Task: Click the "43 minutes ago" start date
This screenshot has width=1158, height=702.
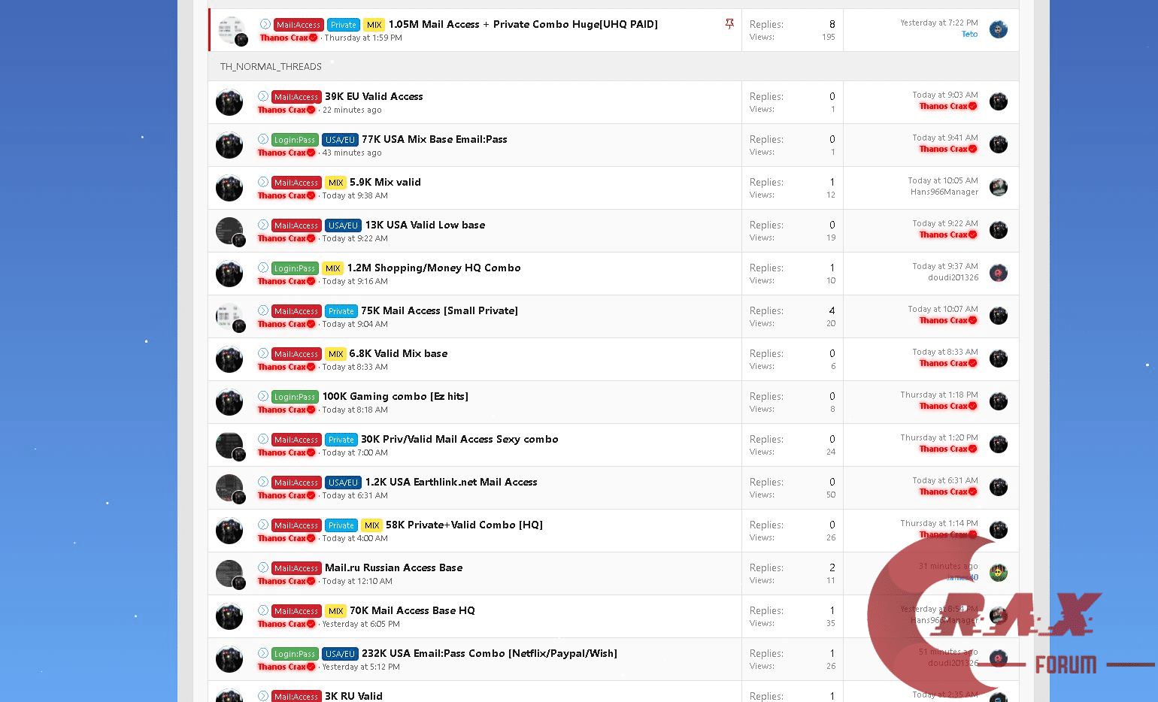Action: click(x=352, y=153)
